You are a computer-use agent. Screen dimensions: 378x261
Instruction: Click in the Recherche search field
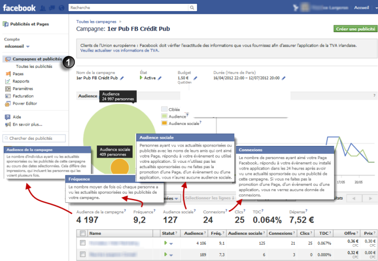click(128, 7)
